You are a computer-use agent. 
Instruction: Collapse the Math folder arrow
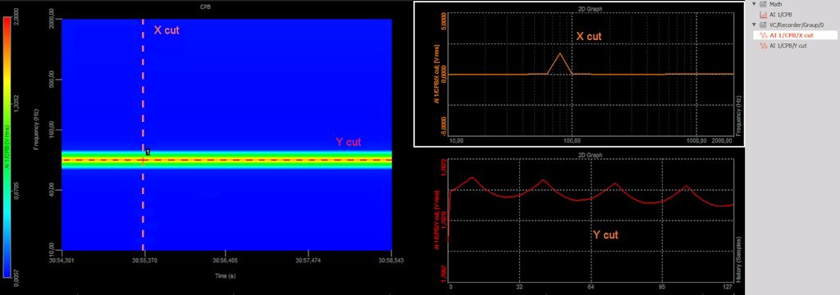click(755, 4)
